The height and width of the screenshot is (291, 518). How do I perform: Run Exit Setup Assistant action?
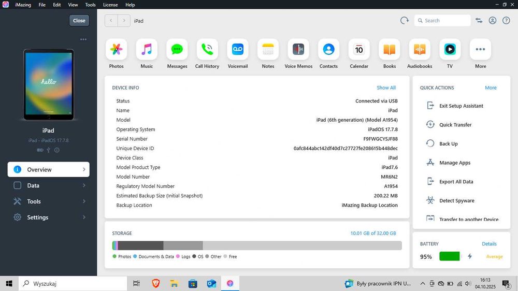[x=461, y=106]
